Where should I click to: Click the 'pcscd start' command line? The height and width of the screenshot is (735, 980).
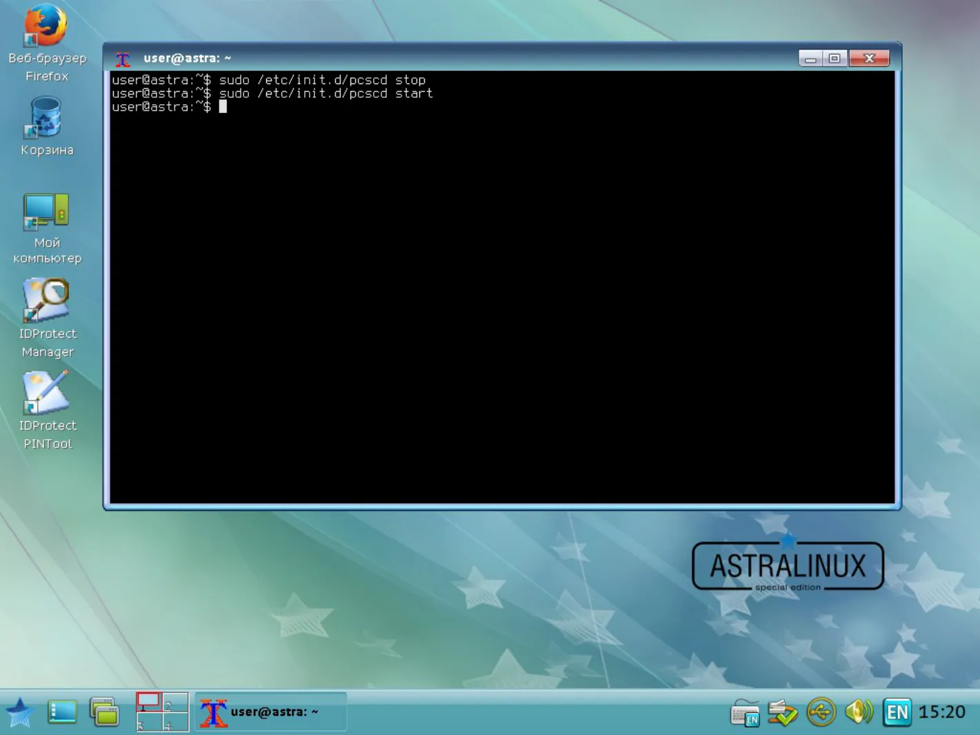click(272, 93)
